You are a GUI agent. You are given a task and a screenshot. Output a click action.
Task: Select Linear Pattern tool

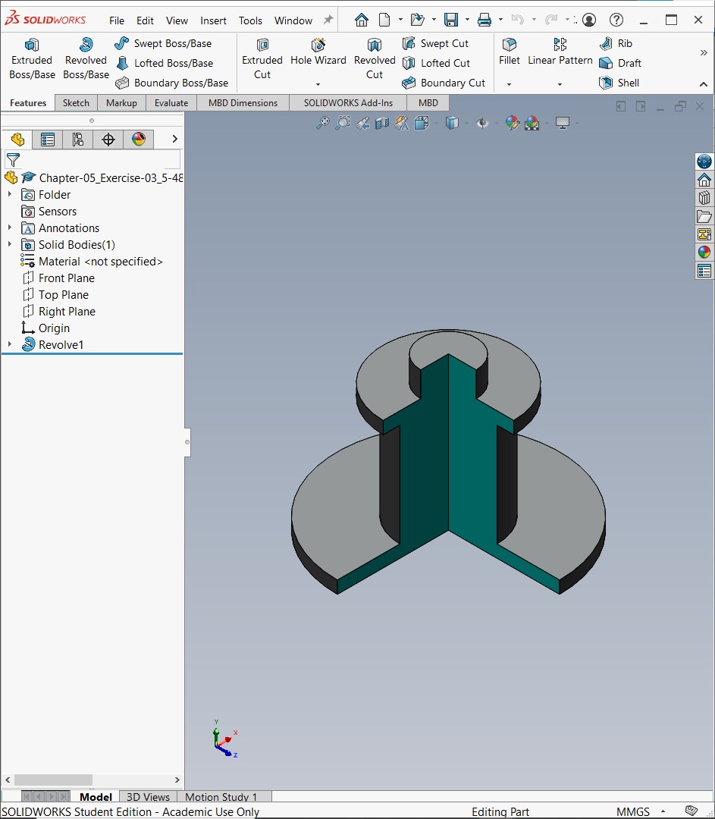(x=560, y=52)
